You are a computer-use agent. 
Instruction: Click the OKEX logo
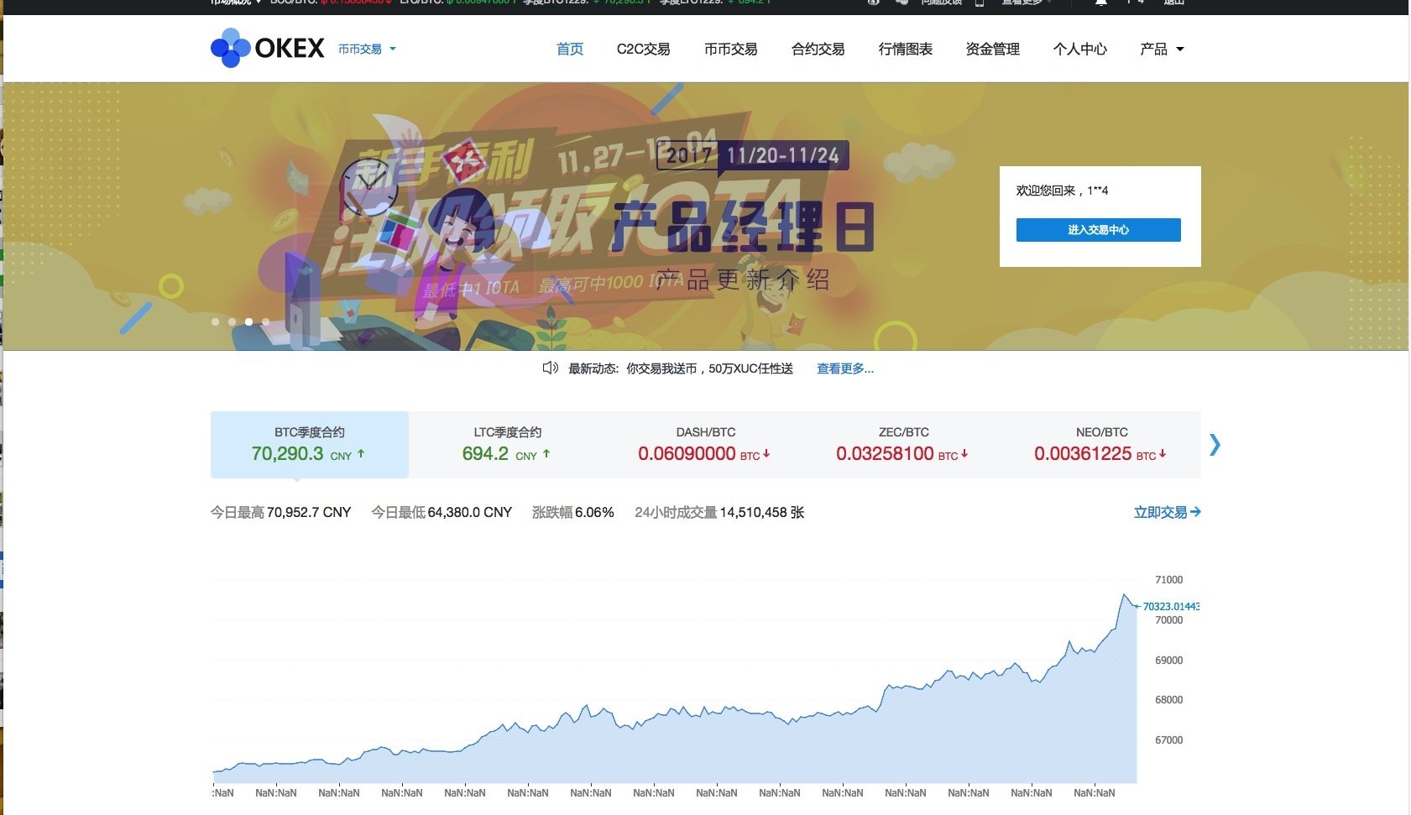pos(267,49)
